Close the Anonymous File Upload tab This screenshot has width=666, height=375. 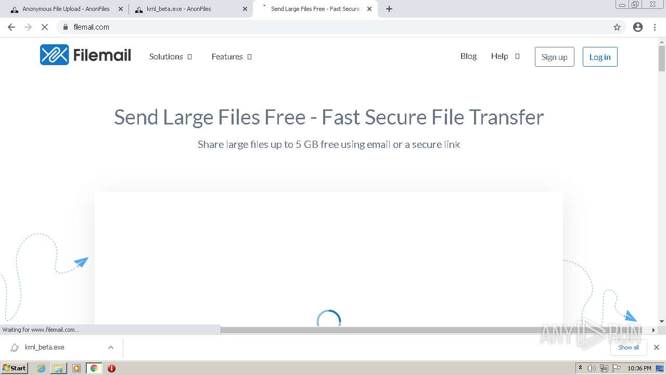(121, 9)
